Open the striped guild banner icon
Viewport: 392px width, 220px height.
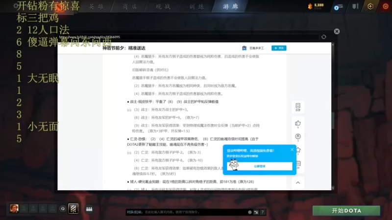73,209
